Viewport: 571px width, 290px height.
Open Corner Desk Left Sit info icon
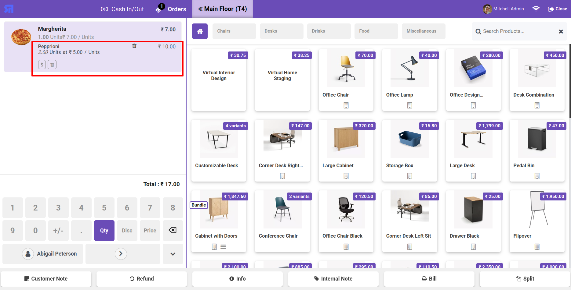pos(410,247)
